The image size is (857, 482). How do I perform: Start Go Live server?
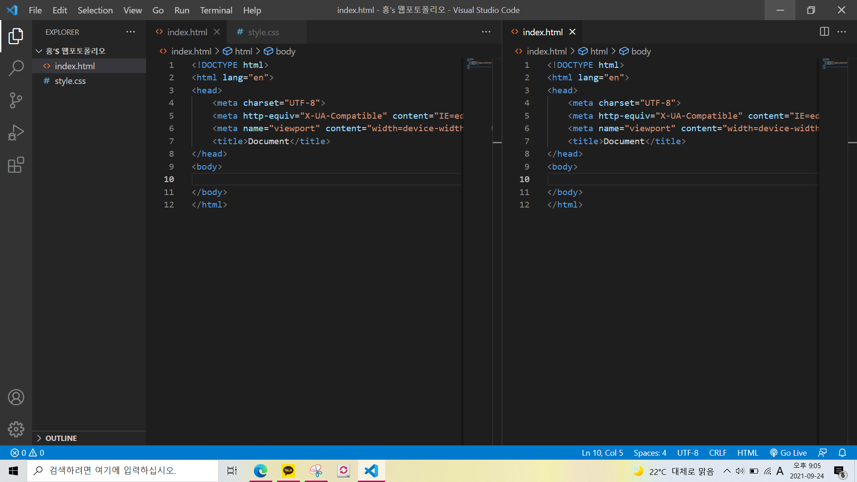click(x=788, y=453)
